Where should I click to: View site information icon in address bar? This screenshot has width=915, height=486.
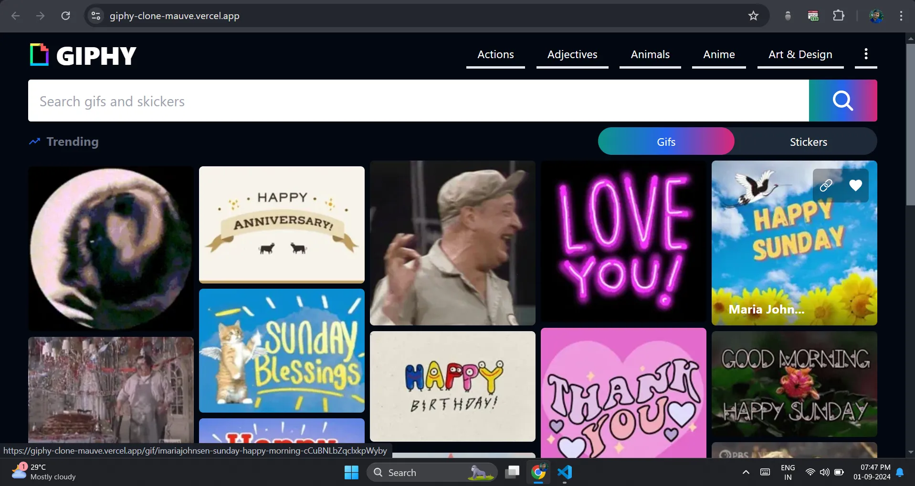click(96, 16)
